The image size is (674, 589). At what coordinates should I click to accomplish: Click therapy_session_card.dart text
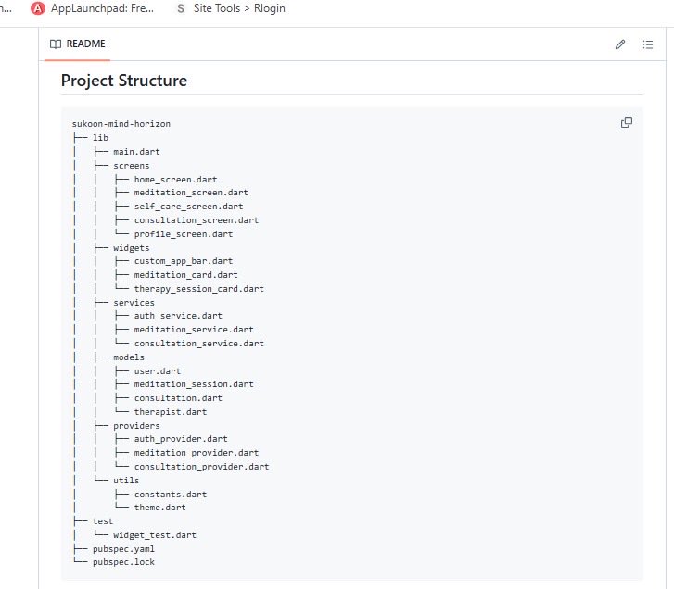(x=199, y=289)
